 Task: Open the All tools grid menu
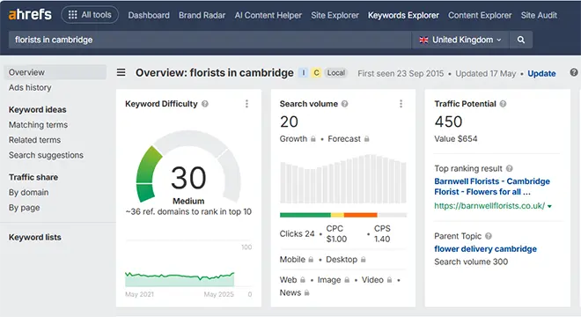point(90,15)
